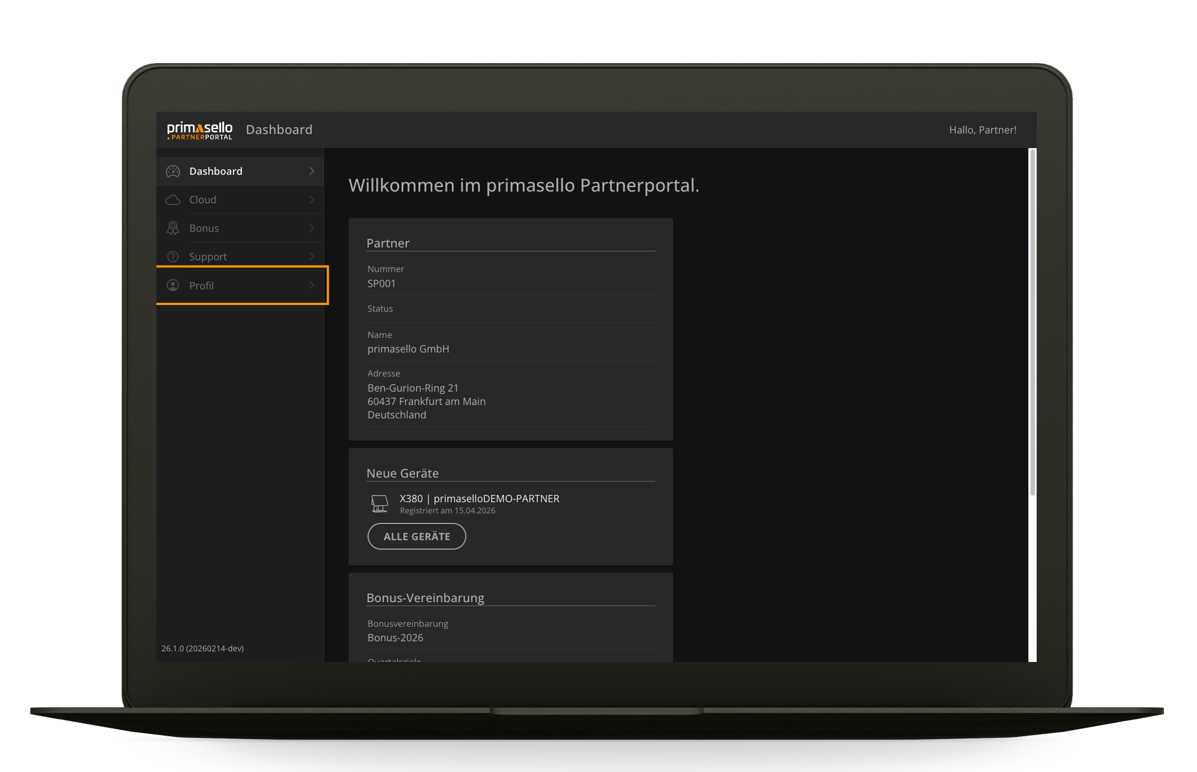
Task: Select the Bonus award-ribbon icon
Action: [x=173, y=228]
